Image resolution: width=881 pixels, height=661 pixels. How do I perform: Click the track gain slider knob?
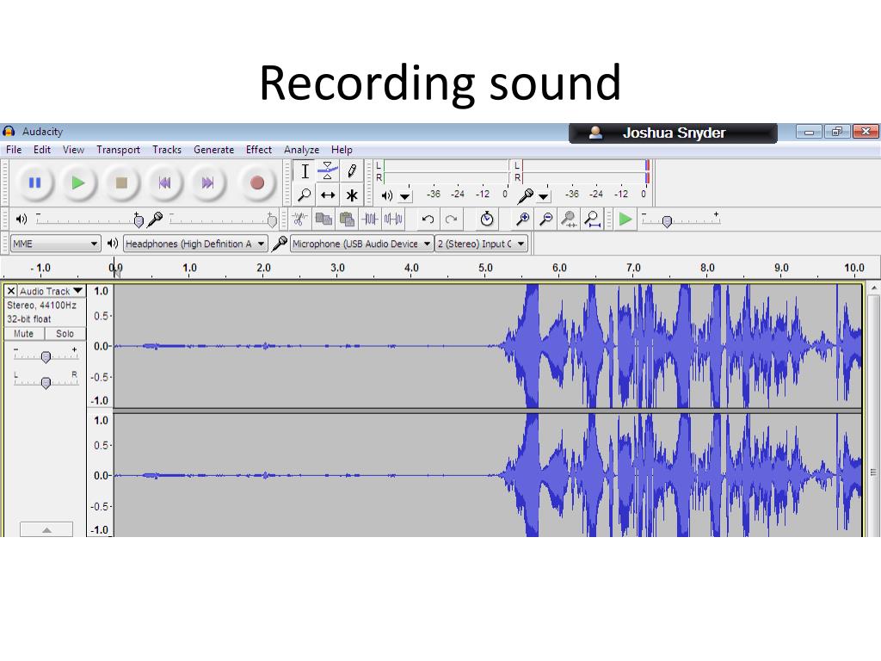click(x=46, y=356)
